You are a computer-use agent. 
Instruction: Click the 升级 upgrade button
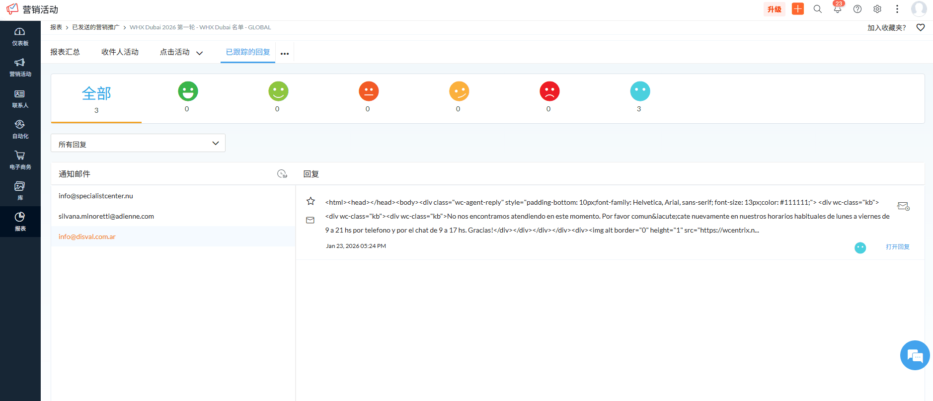pos(774,9)
